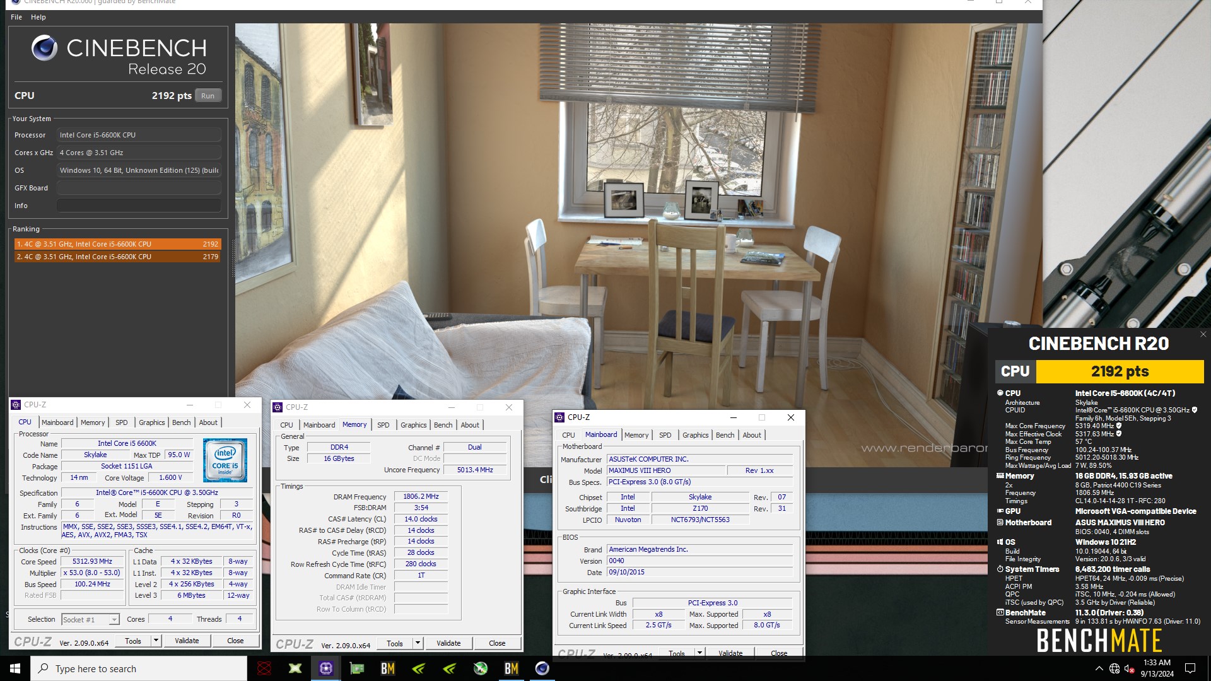Open the File menu in Cinebench
Image resolution: width=1211 pixels, height=681 pixels.
pos(16,17)
